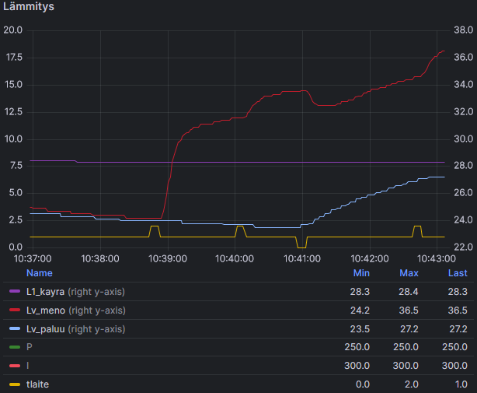Click the light blue Lv_paluu color swatch
The width and height of the screenshot is (477, 393).
pos(14,329)
